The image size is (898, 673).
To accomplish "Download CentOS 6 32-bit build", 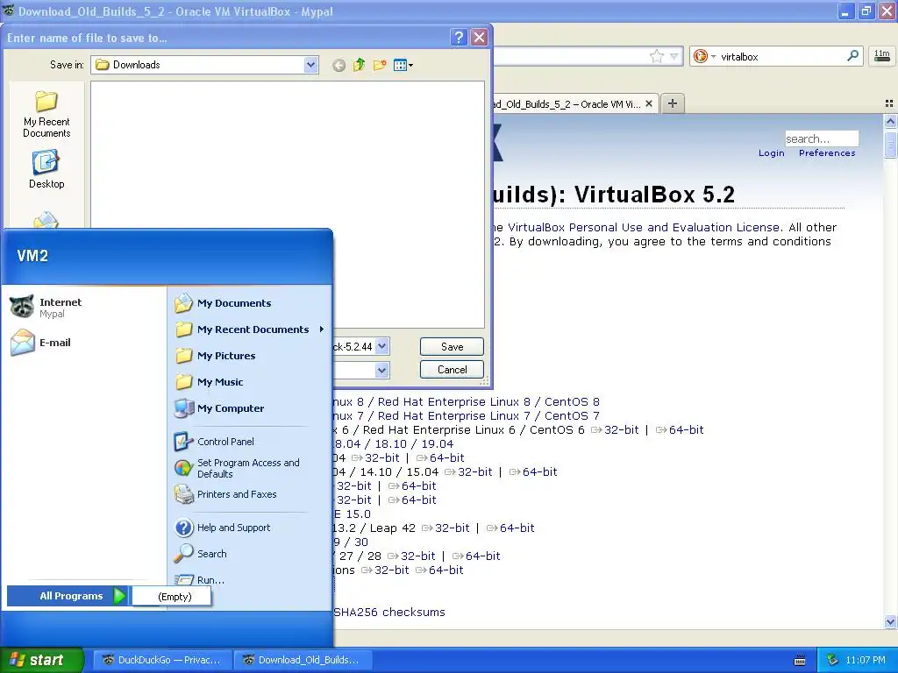I will [621, 429].
